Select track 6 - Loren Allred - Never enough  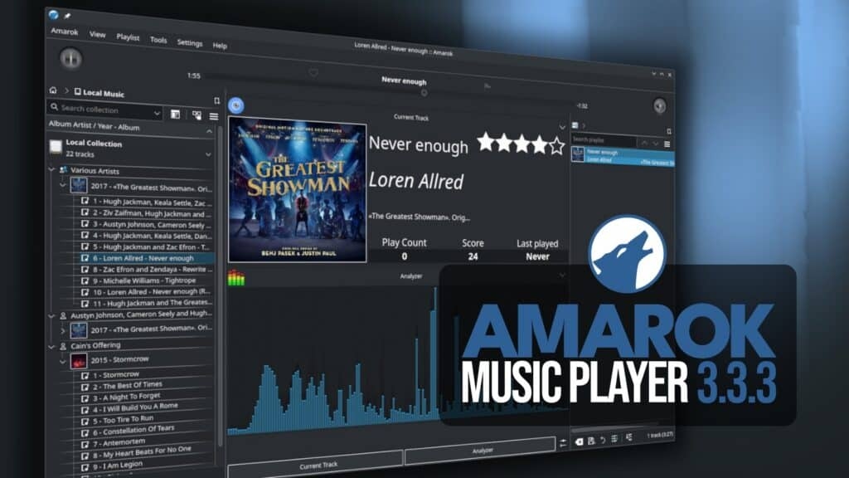(146, 258)
